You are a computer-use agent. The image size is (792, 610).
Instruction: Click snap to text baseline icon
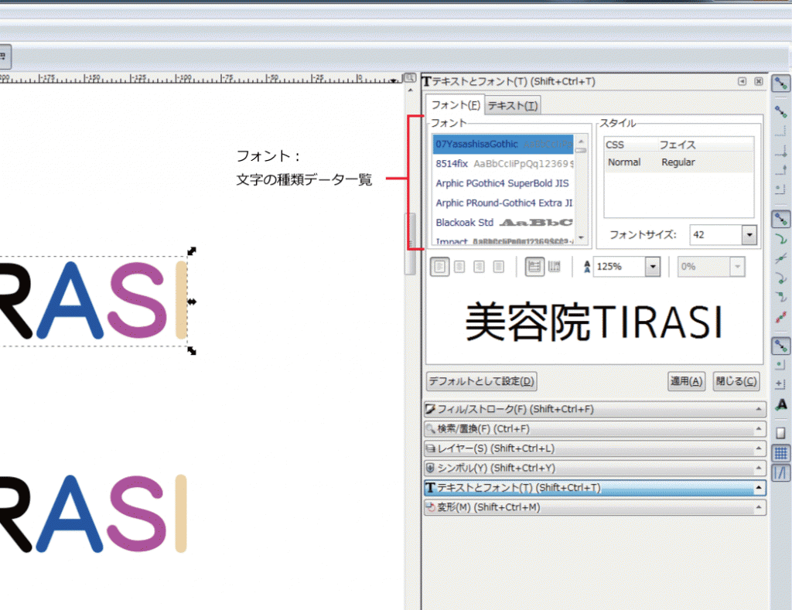pyautogui.click(x=781, y=404)
